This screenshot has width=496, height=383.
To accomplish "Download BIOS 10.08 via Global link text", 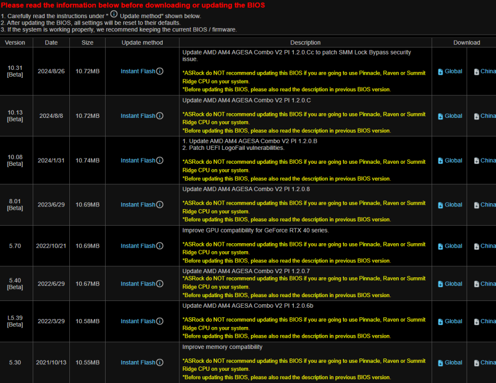I will coord(453,161).
